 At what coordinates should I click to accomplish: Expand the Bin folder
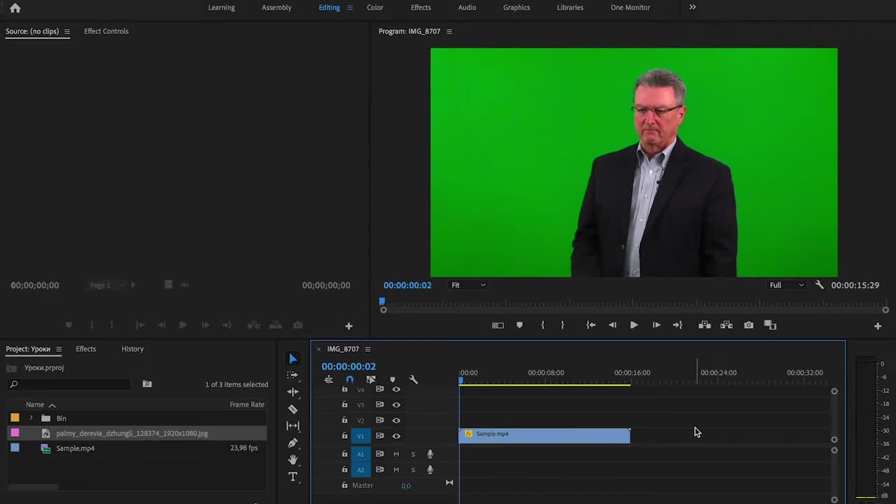(31, 418)
